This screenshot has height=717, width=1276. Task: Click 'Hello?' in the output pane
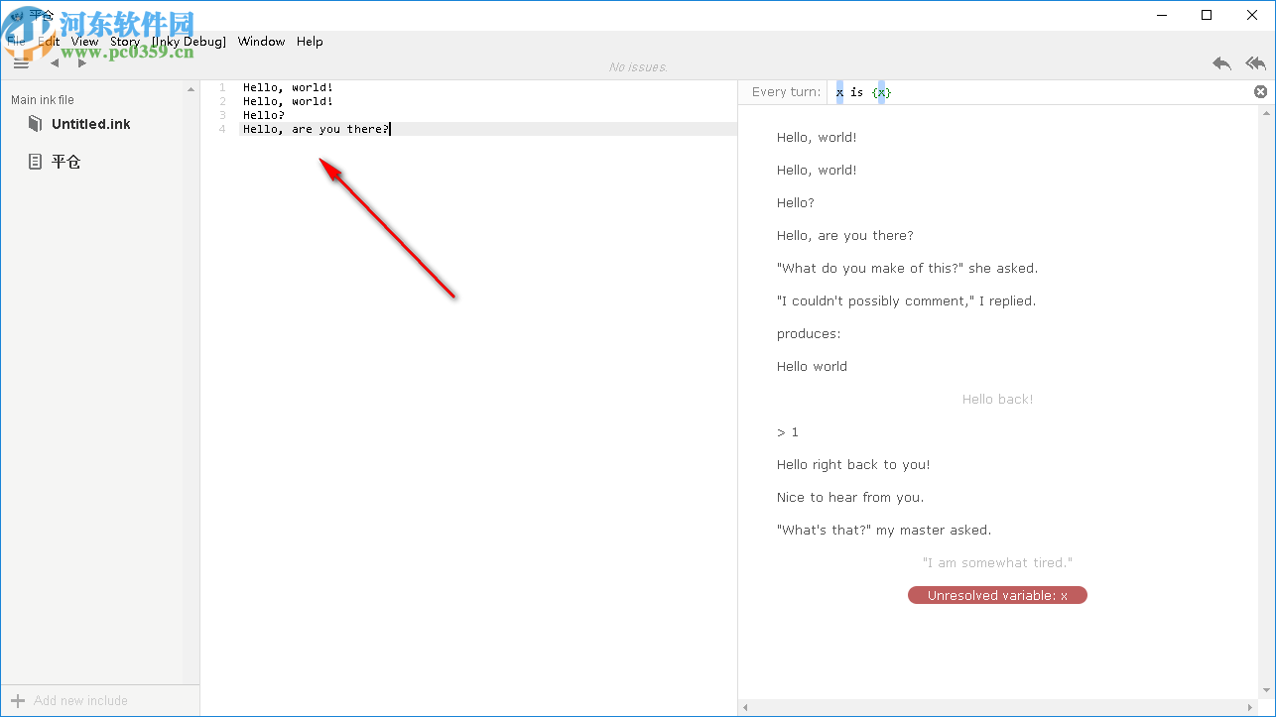tap(796, 202)
